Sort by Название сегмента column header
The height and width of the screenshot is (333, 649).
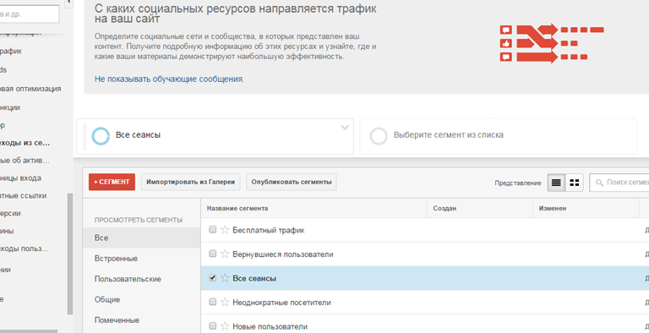coord(314,208)
